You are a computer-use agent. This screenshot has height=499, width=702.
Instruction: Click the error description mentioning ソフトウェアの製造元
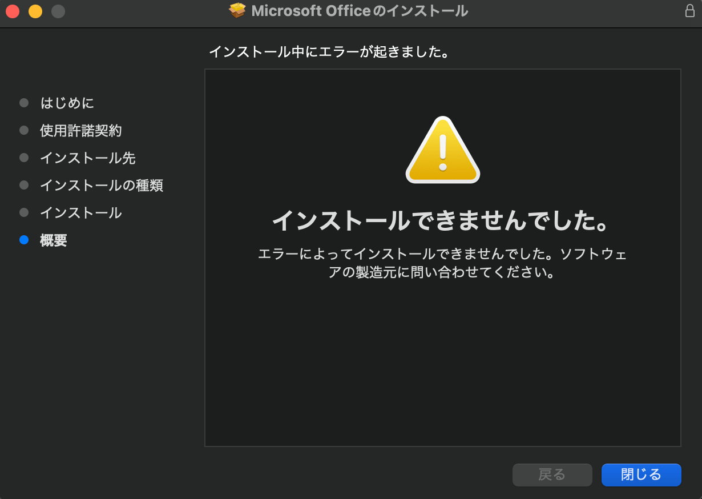[442, 263]
